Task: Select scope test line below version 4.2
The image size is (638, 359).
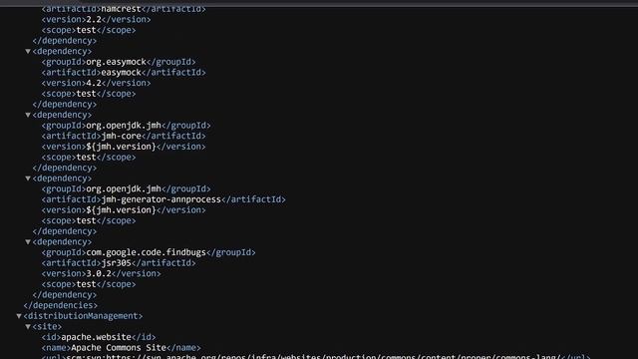Action: 89,94
